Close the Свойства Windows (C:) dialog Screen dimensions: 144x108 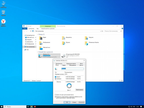pos(84,60)
